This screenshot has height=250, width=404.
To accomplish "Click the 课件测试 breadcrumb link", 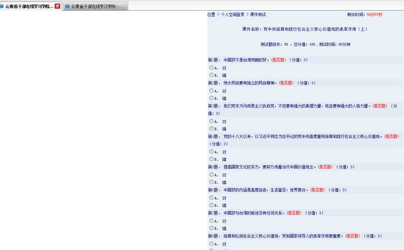I will pos(258,15).
